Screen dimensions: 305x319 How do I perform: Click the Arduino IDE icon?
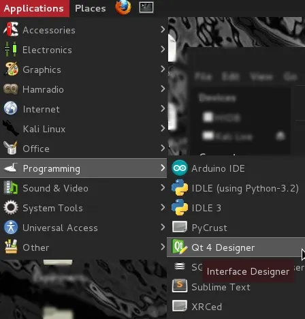[180, 168]
